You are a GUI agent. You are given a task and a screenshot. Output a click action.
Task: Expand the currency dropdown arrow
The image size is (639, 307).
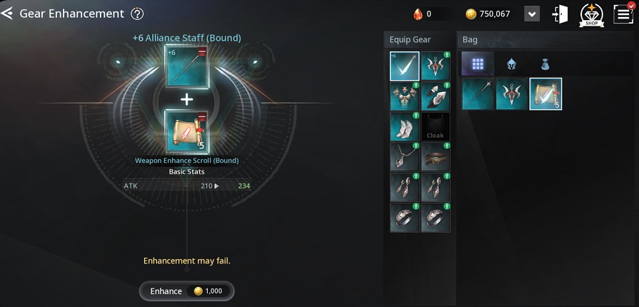tap(531, 14)
